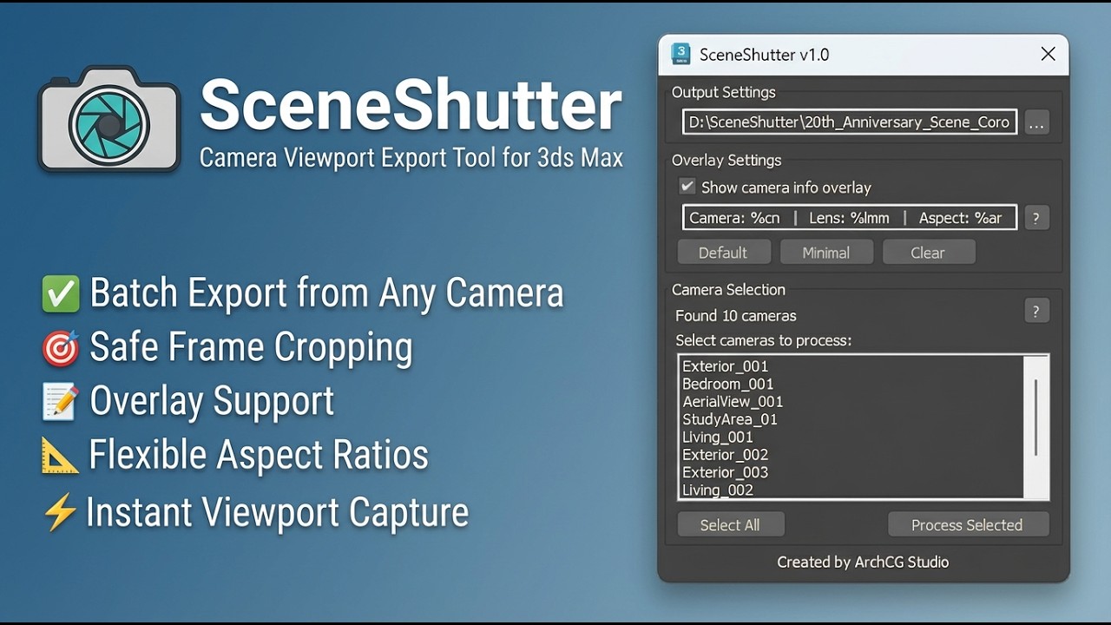Select camera Exterior_002 in list
1111x625 pixels.
point(850,455)
